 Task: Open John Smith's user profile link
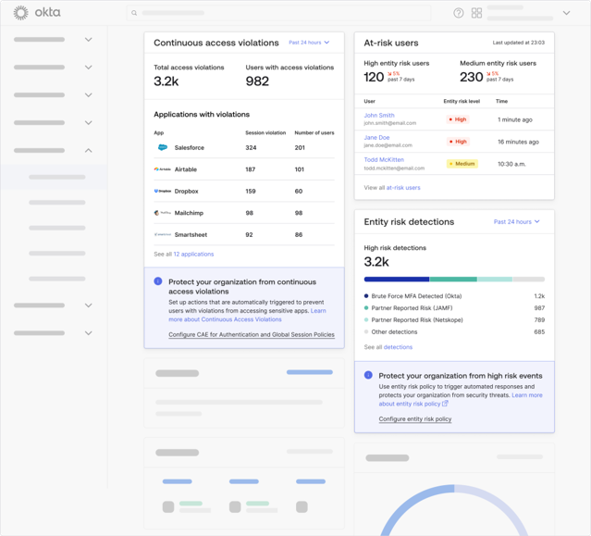tap(379, 116)
